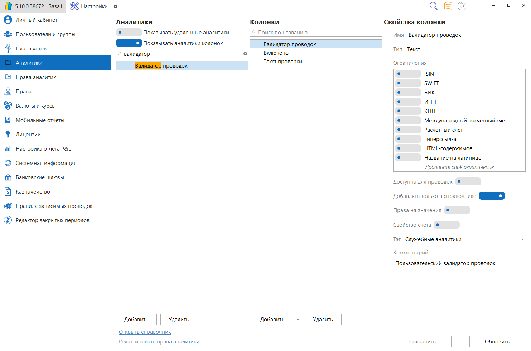Click Открыть справочник link
The height and width of the screenshot is (351, 531).
(x=145, y=332)
